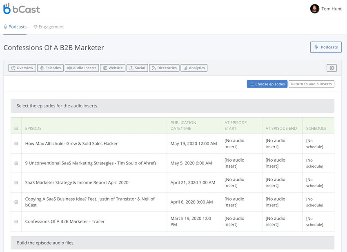Click Tom Hunt's profile avatar

point(314,9)
